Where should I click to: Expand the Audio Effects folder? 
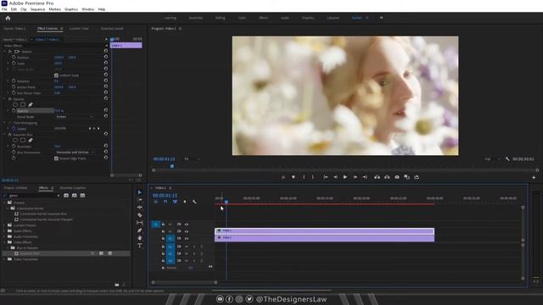pyautogui.click(x=4, y=231)
